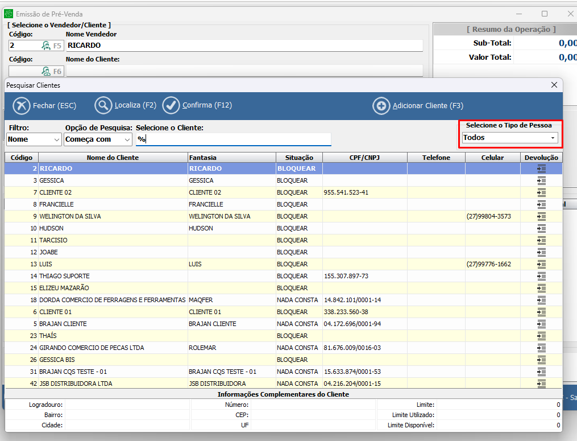This screenshot has height=441, width=577.
Task: Click Devolução icon for RICARDO row
Action: point(541,168)
